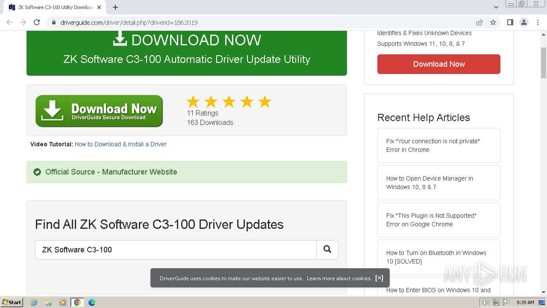Click the network tray icon
This screenshot has height=308, width=547.
pyautogui.click(x=496, y=302)
